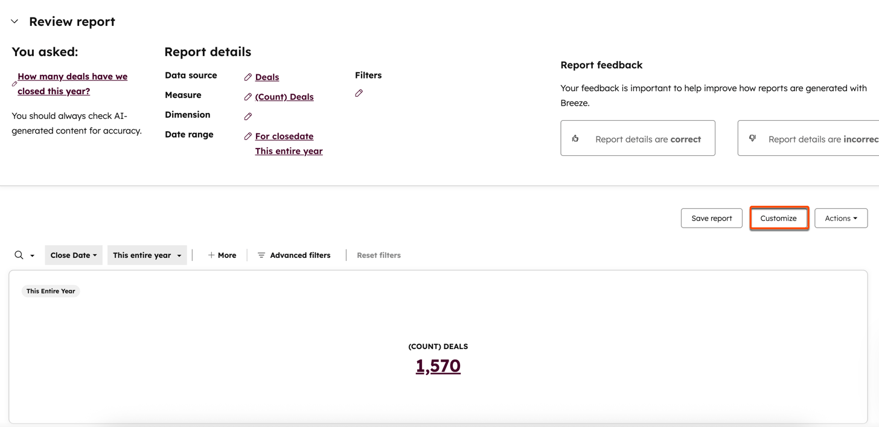The width and height of the screenshot is (879, 427).
Task: Add more filters with the More button
Action: pyautogui.click(x=222, y=255)
